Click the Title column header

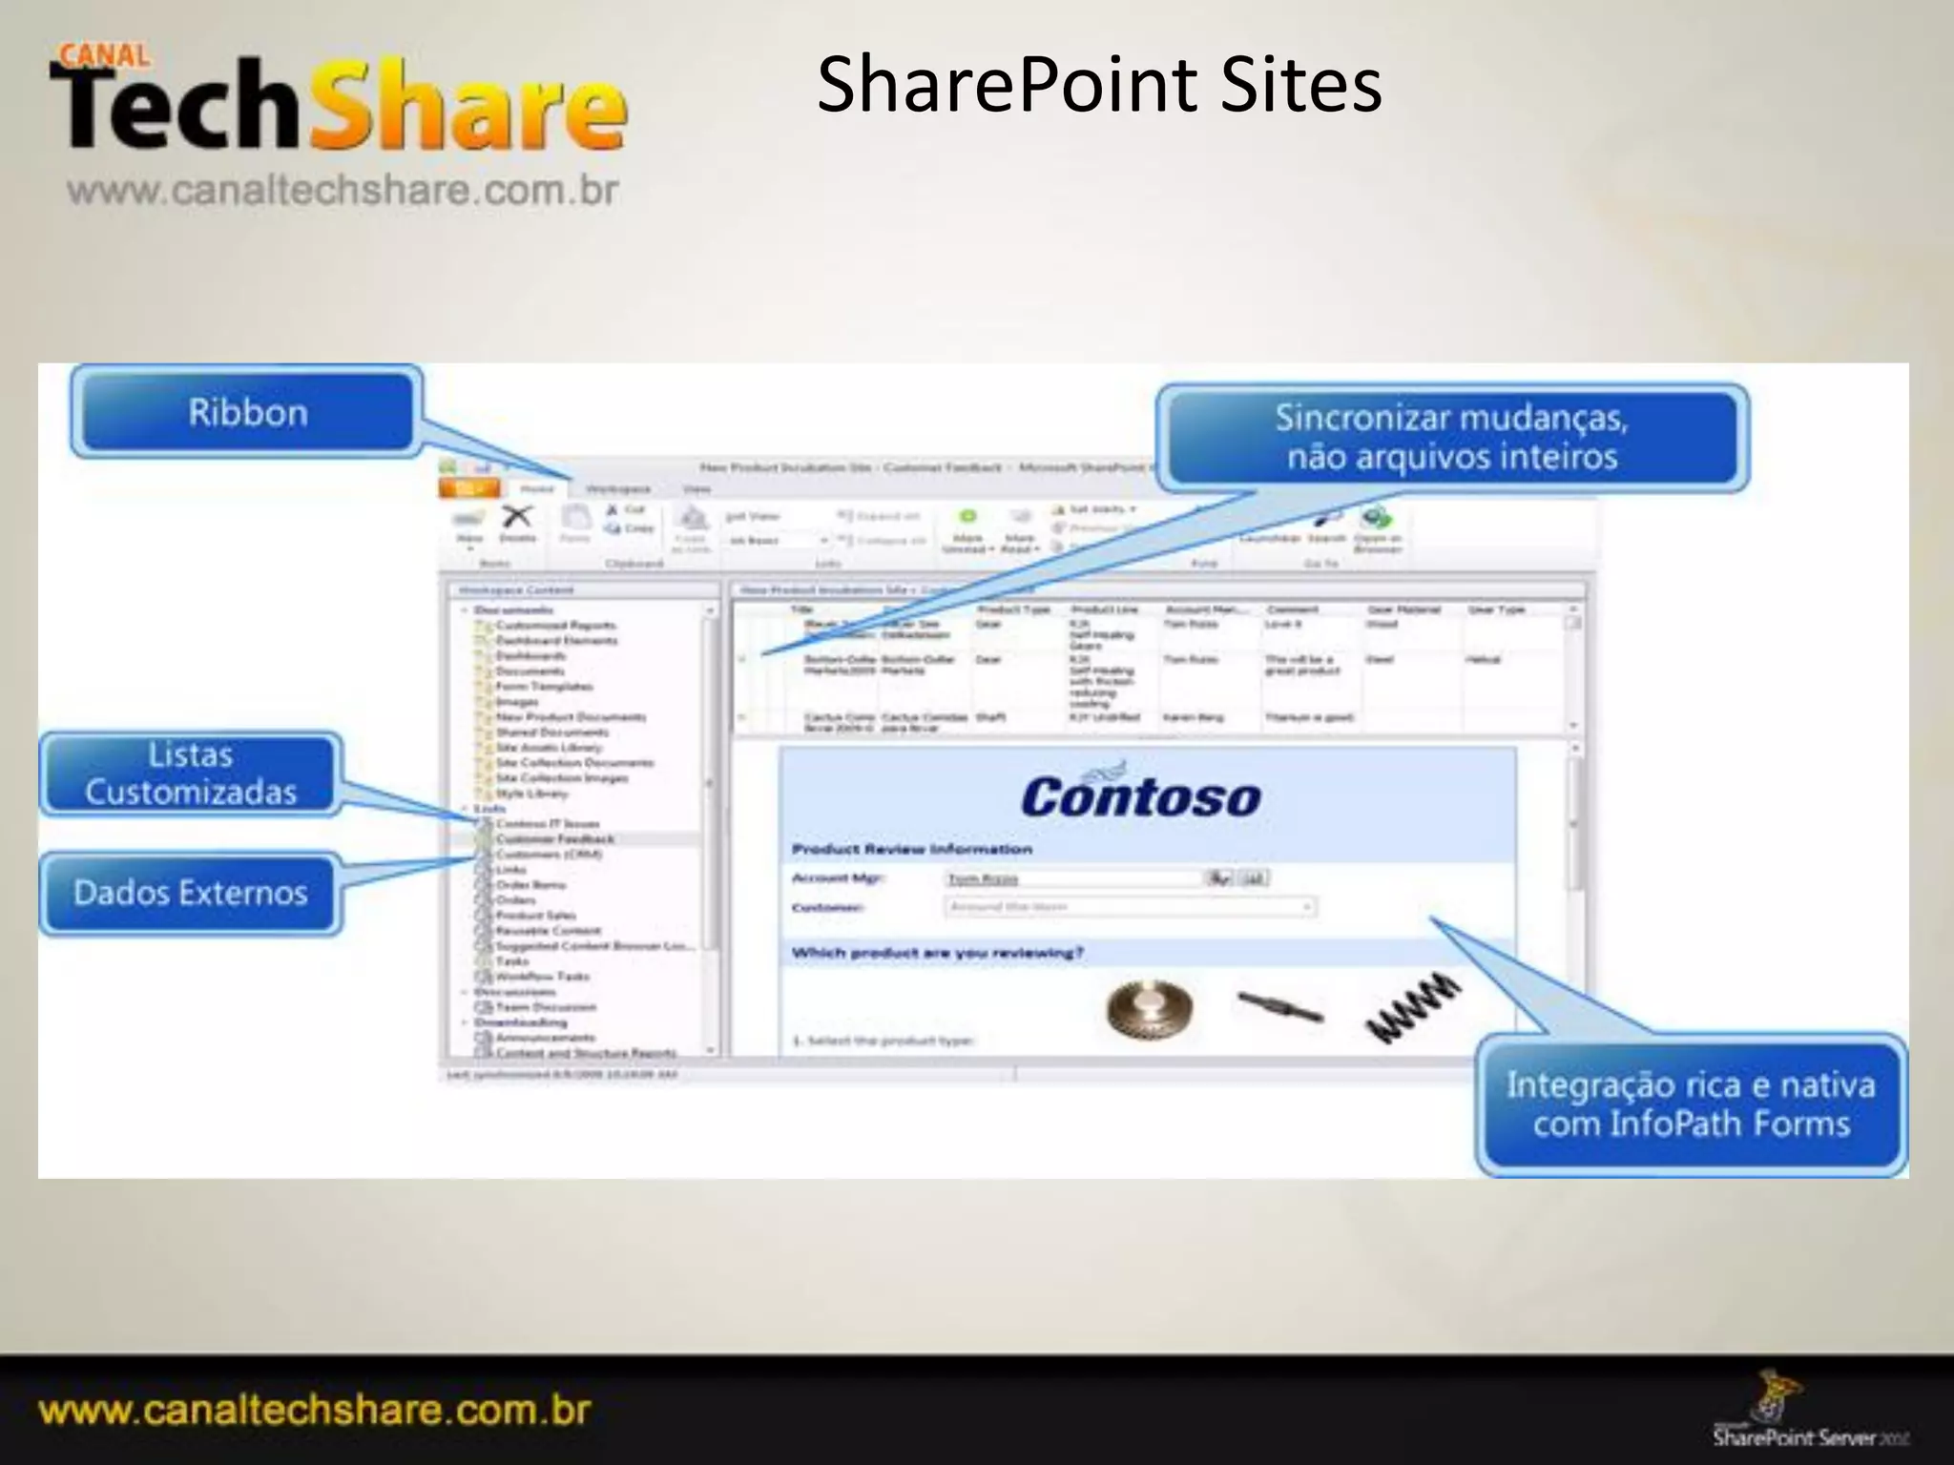click(802, 609)
